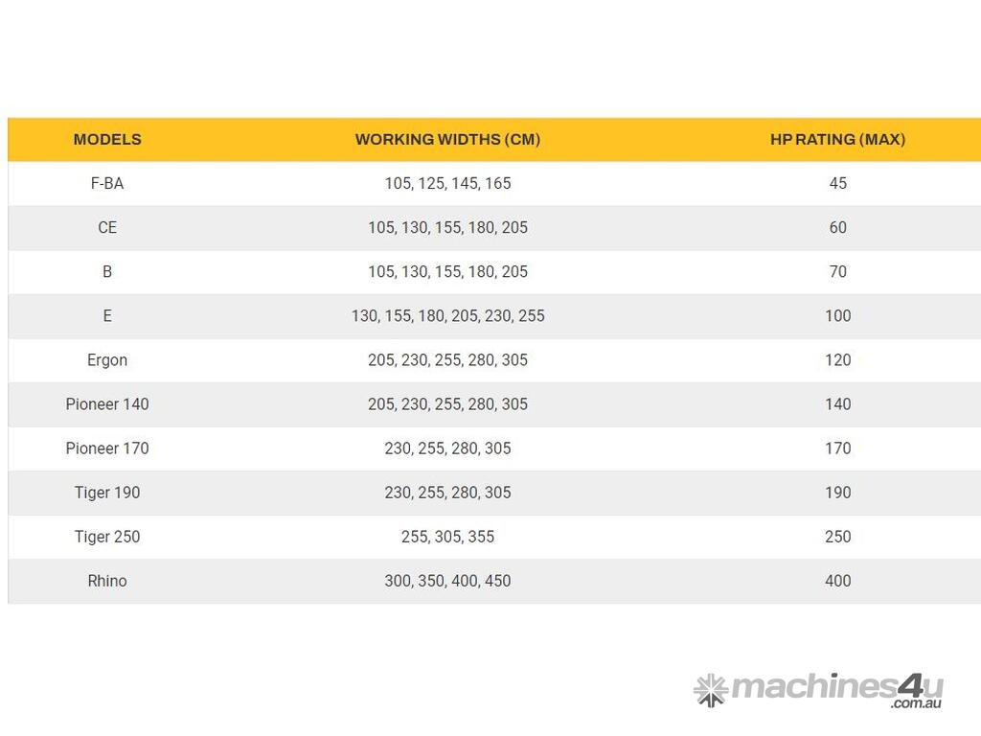Select the 45 HP rating cell
The height and width of the screenshot is (736, 981).
coord(837,183)
